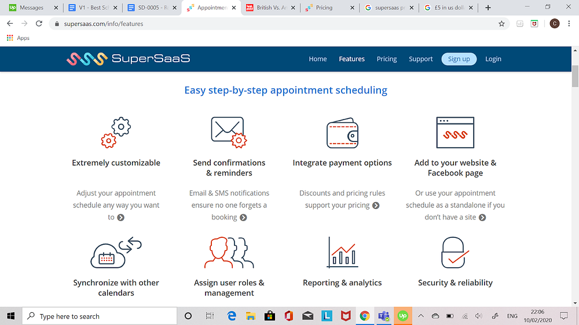Open the notifications action center

(563, 316)
